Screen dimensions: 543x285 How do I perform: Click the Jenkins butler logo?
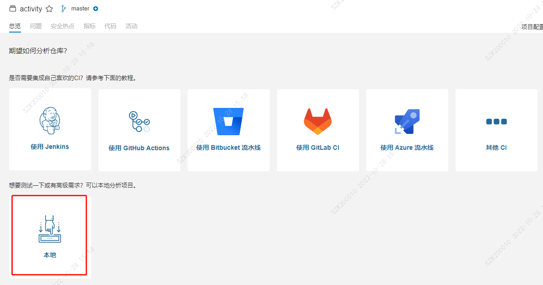pyautogui.click(x=50, y=120)
